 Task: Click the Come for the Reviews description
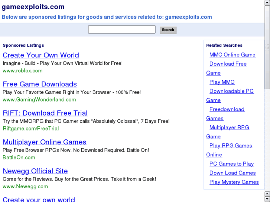tap(79, 179)
